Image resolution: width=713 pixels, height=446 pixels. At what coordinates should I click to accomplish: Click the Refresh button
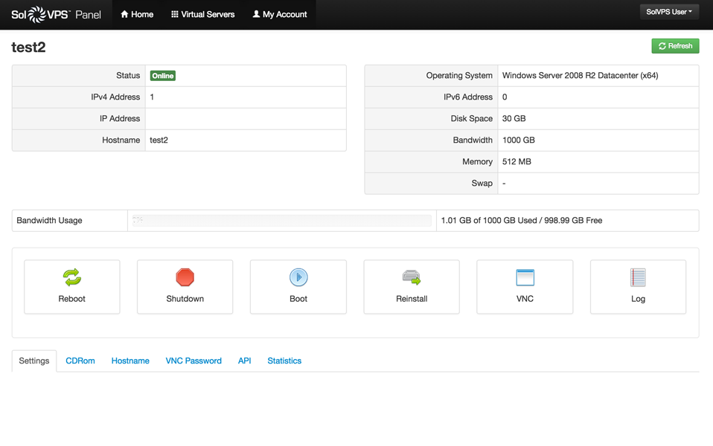(674, 45)
